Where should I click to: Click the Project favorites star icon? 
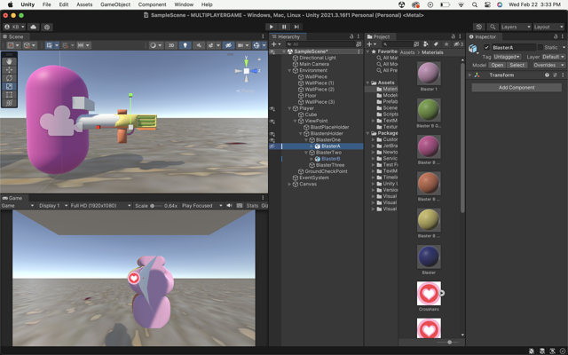click(x=446, y=44)
